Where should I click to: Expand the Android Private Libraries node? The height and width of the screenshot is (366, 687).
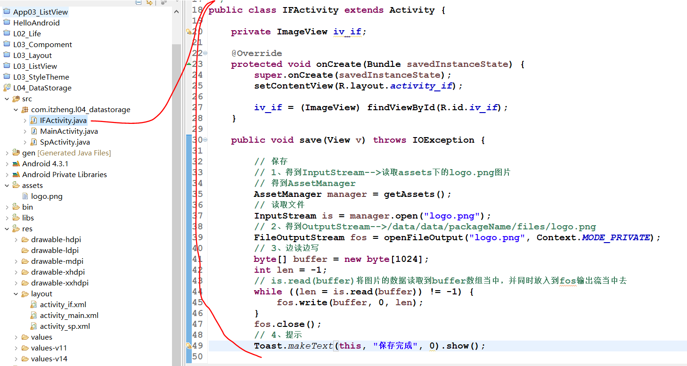[7, 175]
